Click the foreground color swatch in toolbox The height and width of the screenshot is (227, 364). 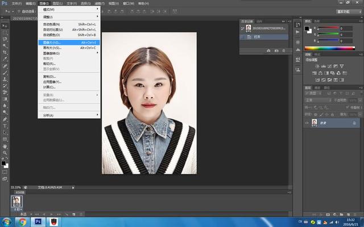point(3,162)
